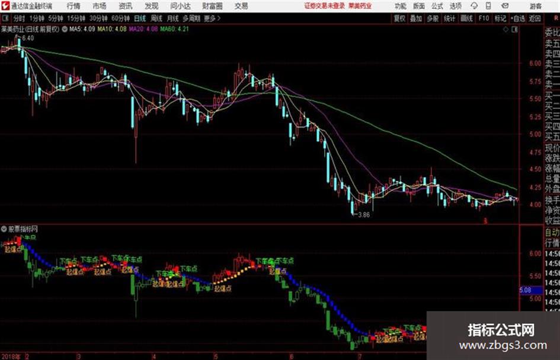Click the 统计 statistics toolbar button
Image resolution: width=560 pixels, height=360 pixels.
[x=449, y=18]
